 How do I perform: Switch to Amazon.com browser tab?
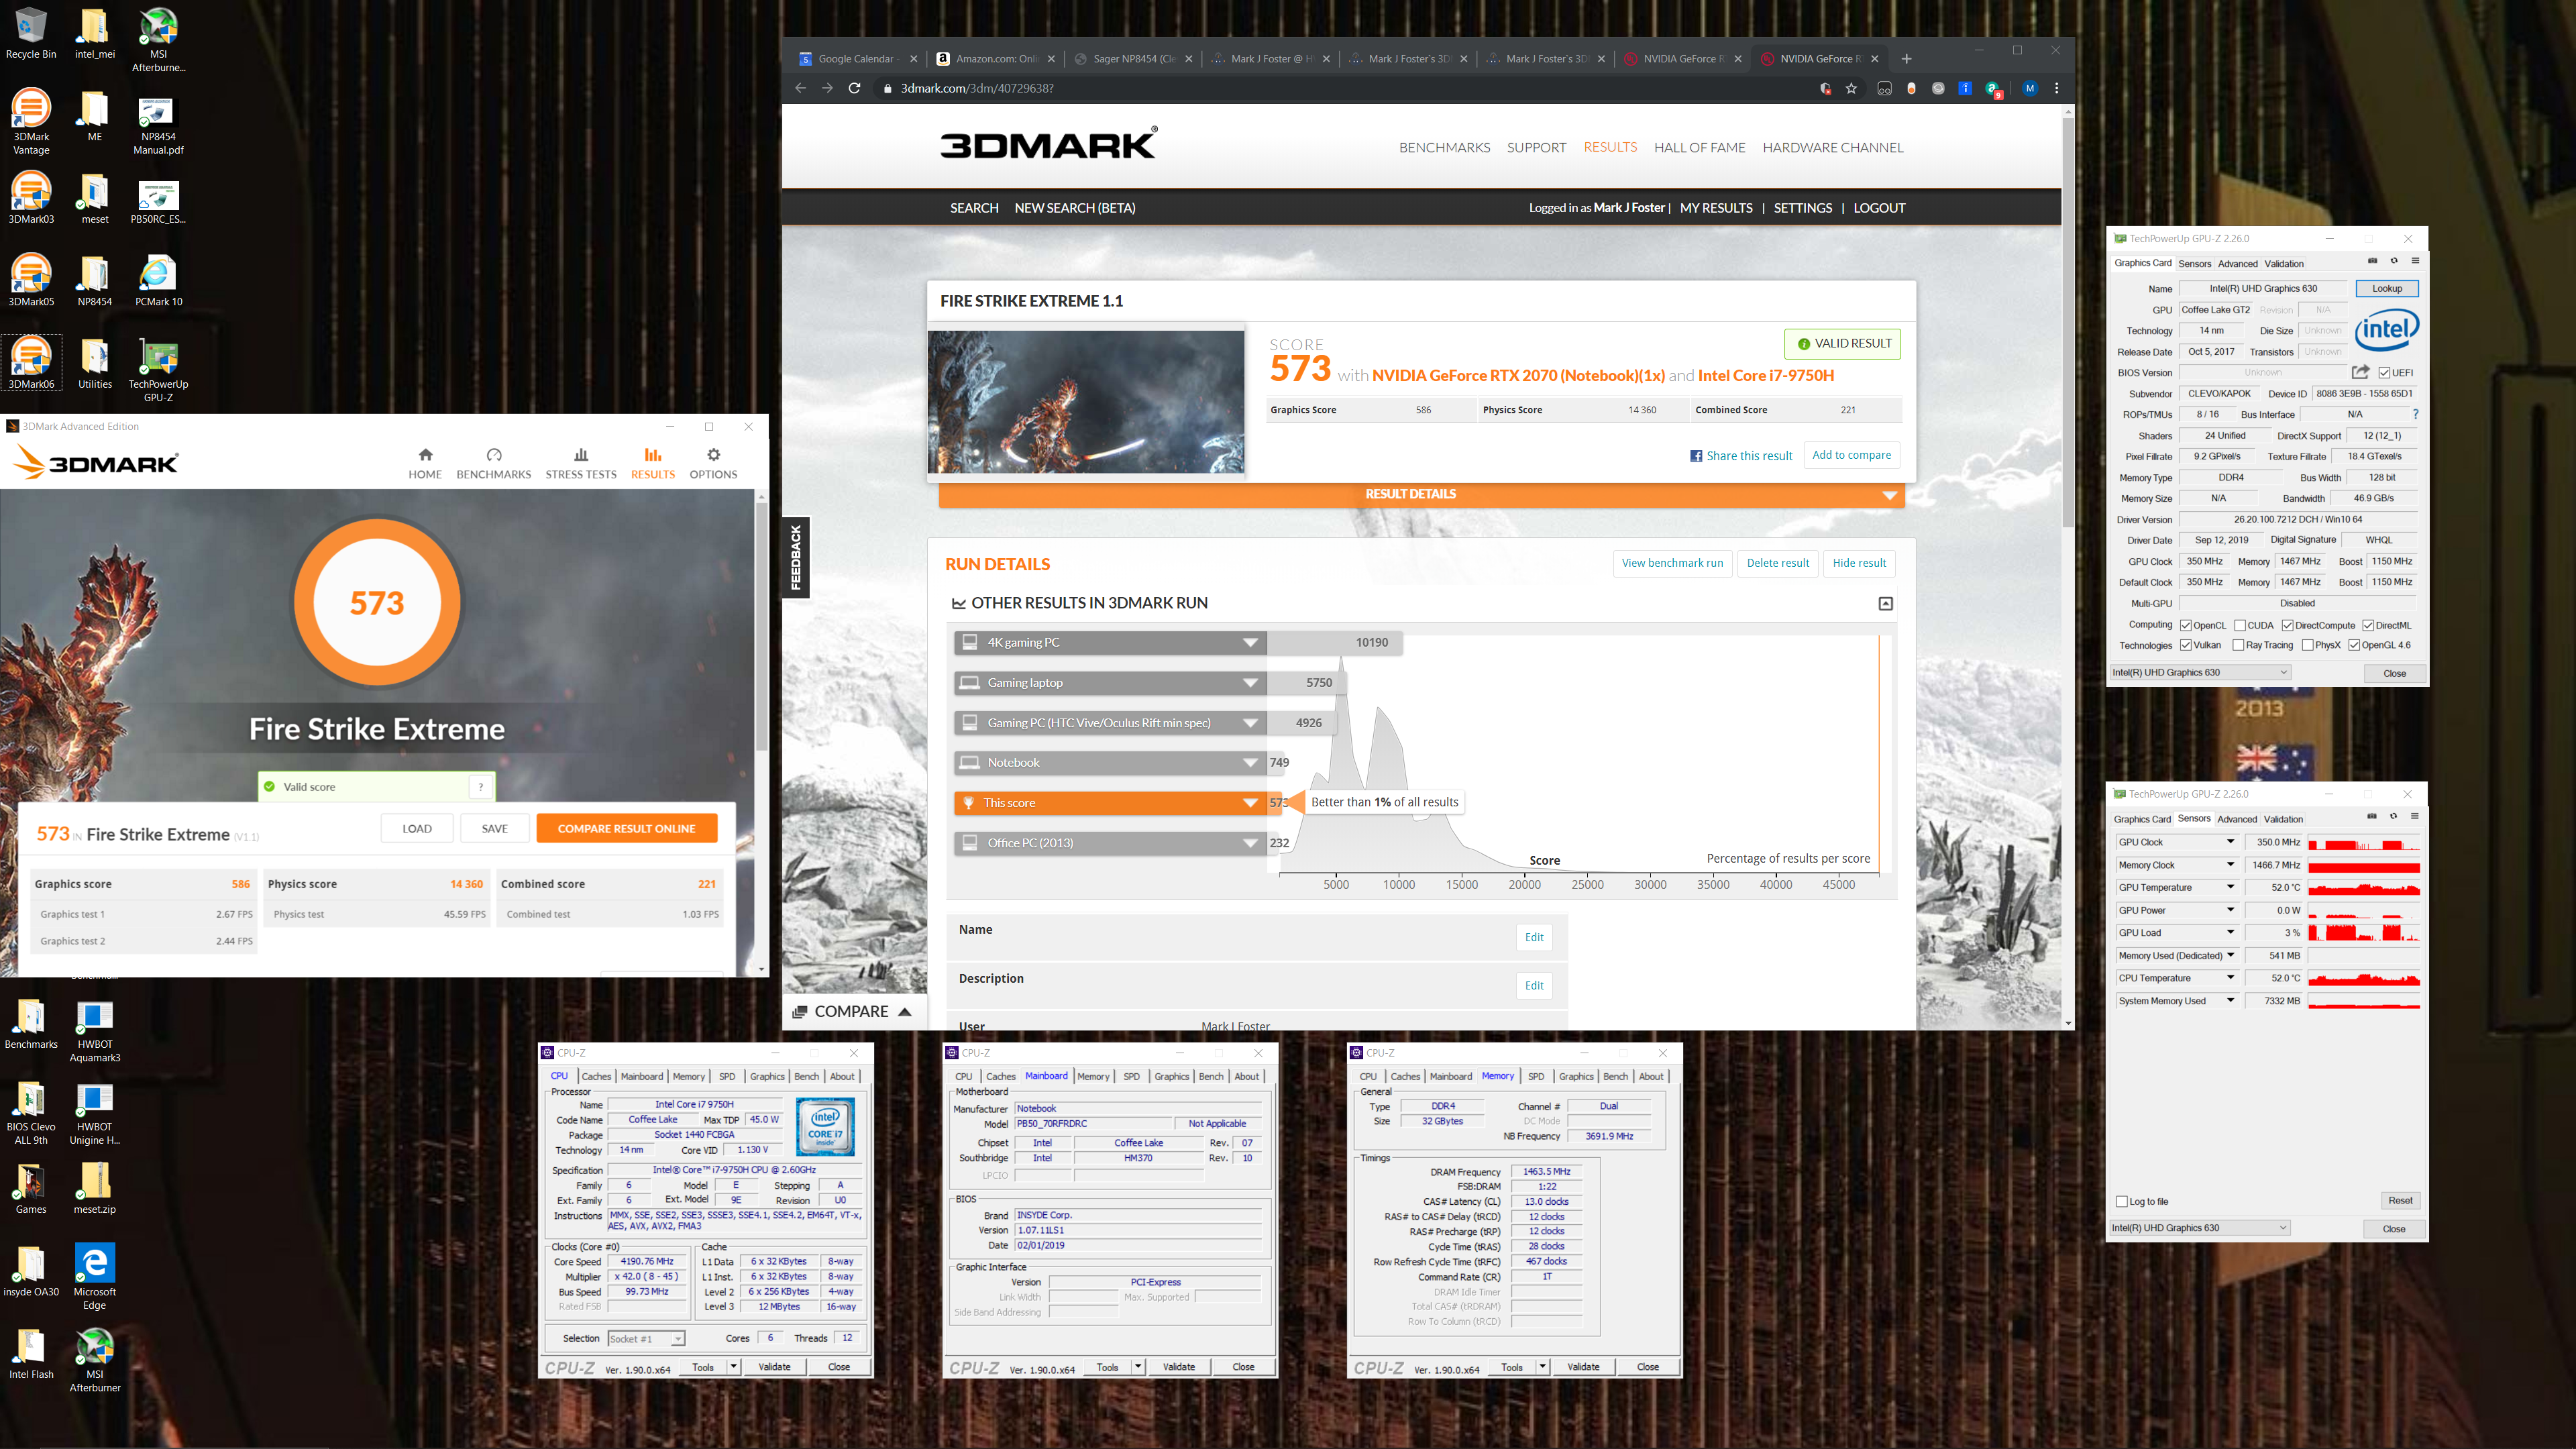(x=996, y=59)
